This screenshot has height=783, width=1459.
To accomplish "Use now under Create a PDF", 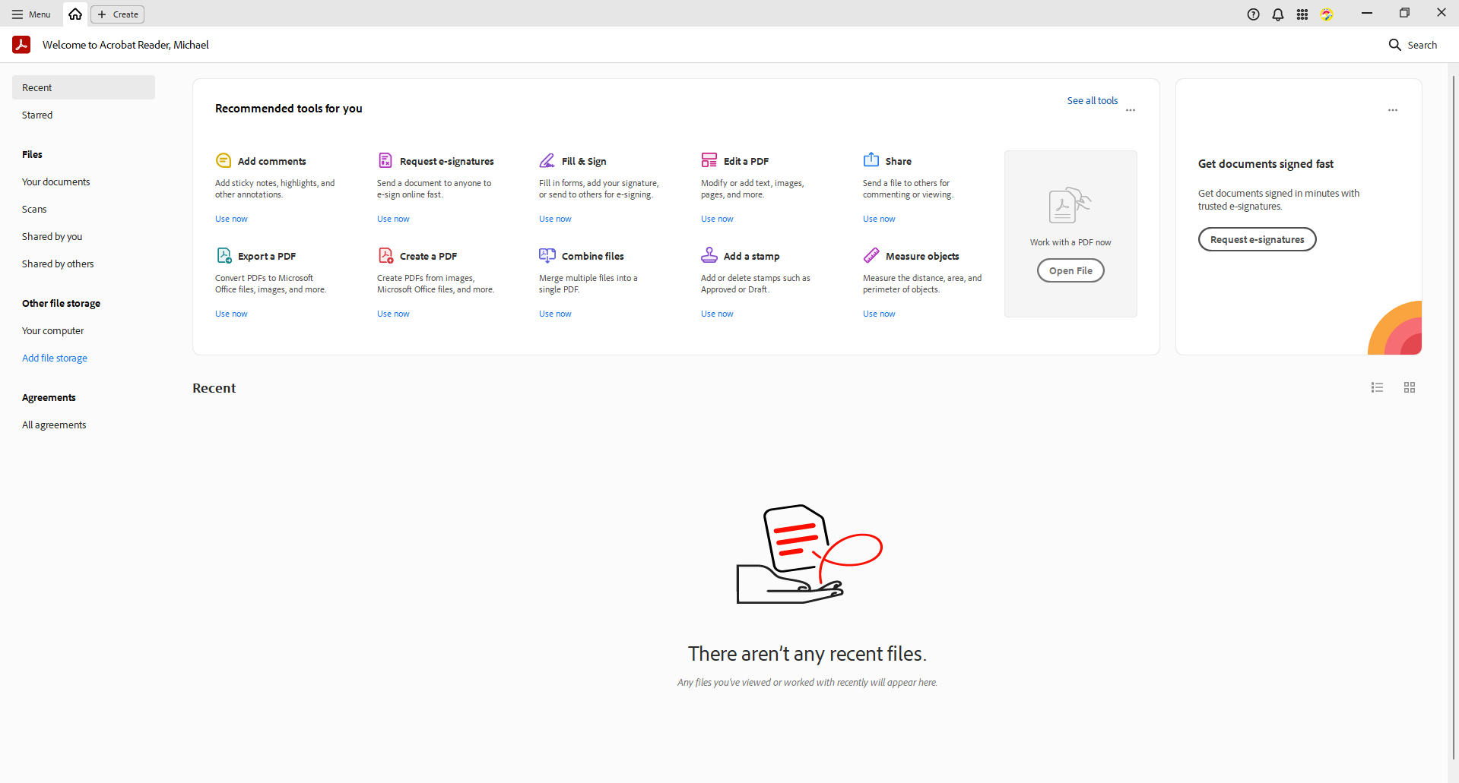I will coord(393,314).
